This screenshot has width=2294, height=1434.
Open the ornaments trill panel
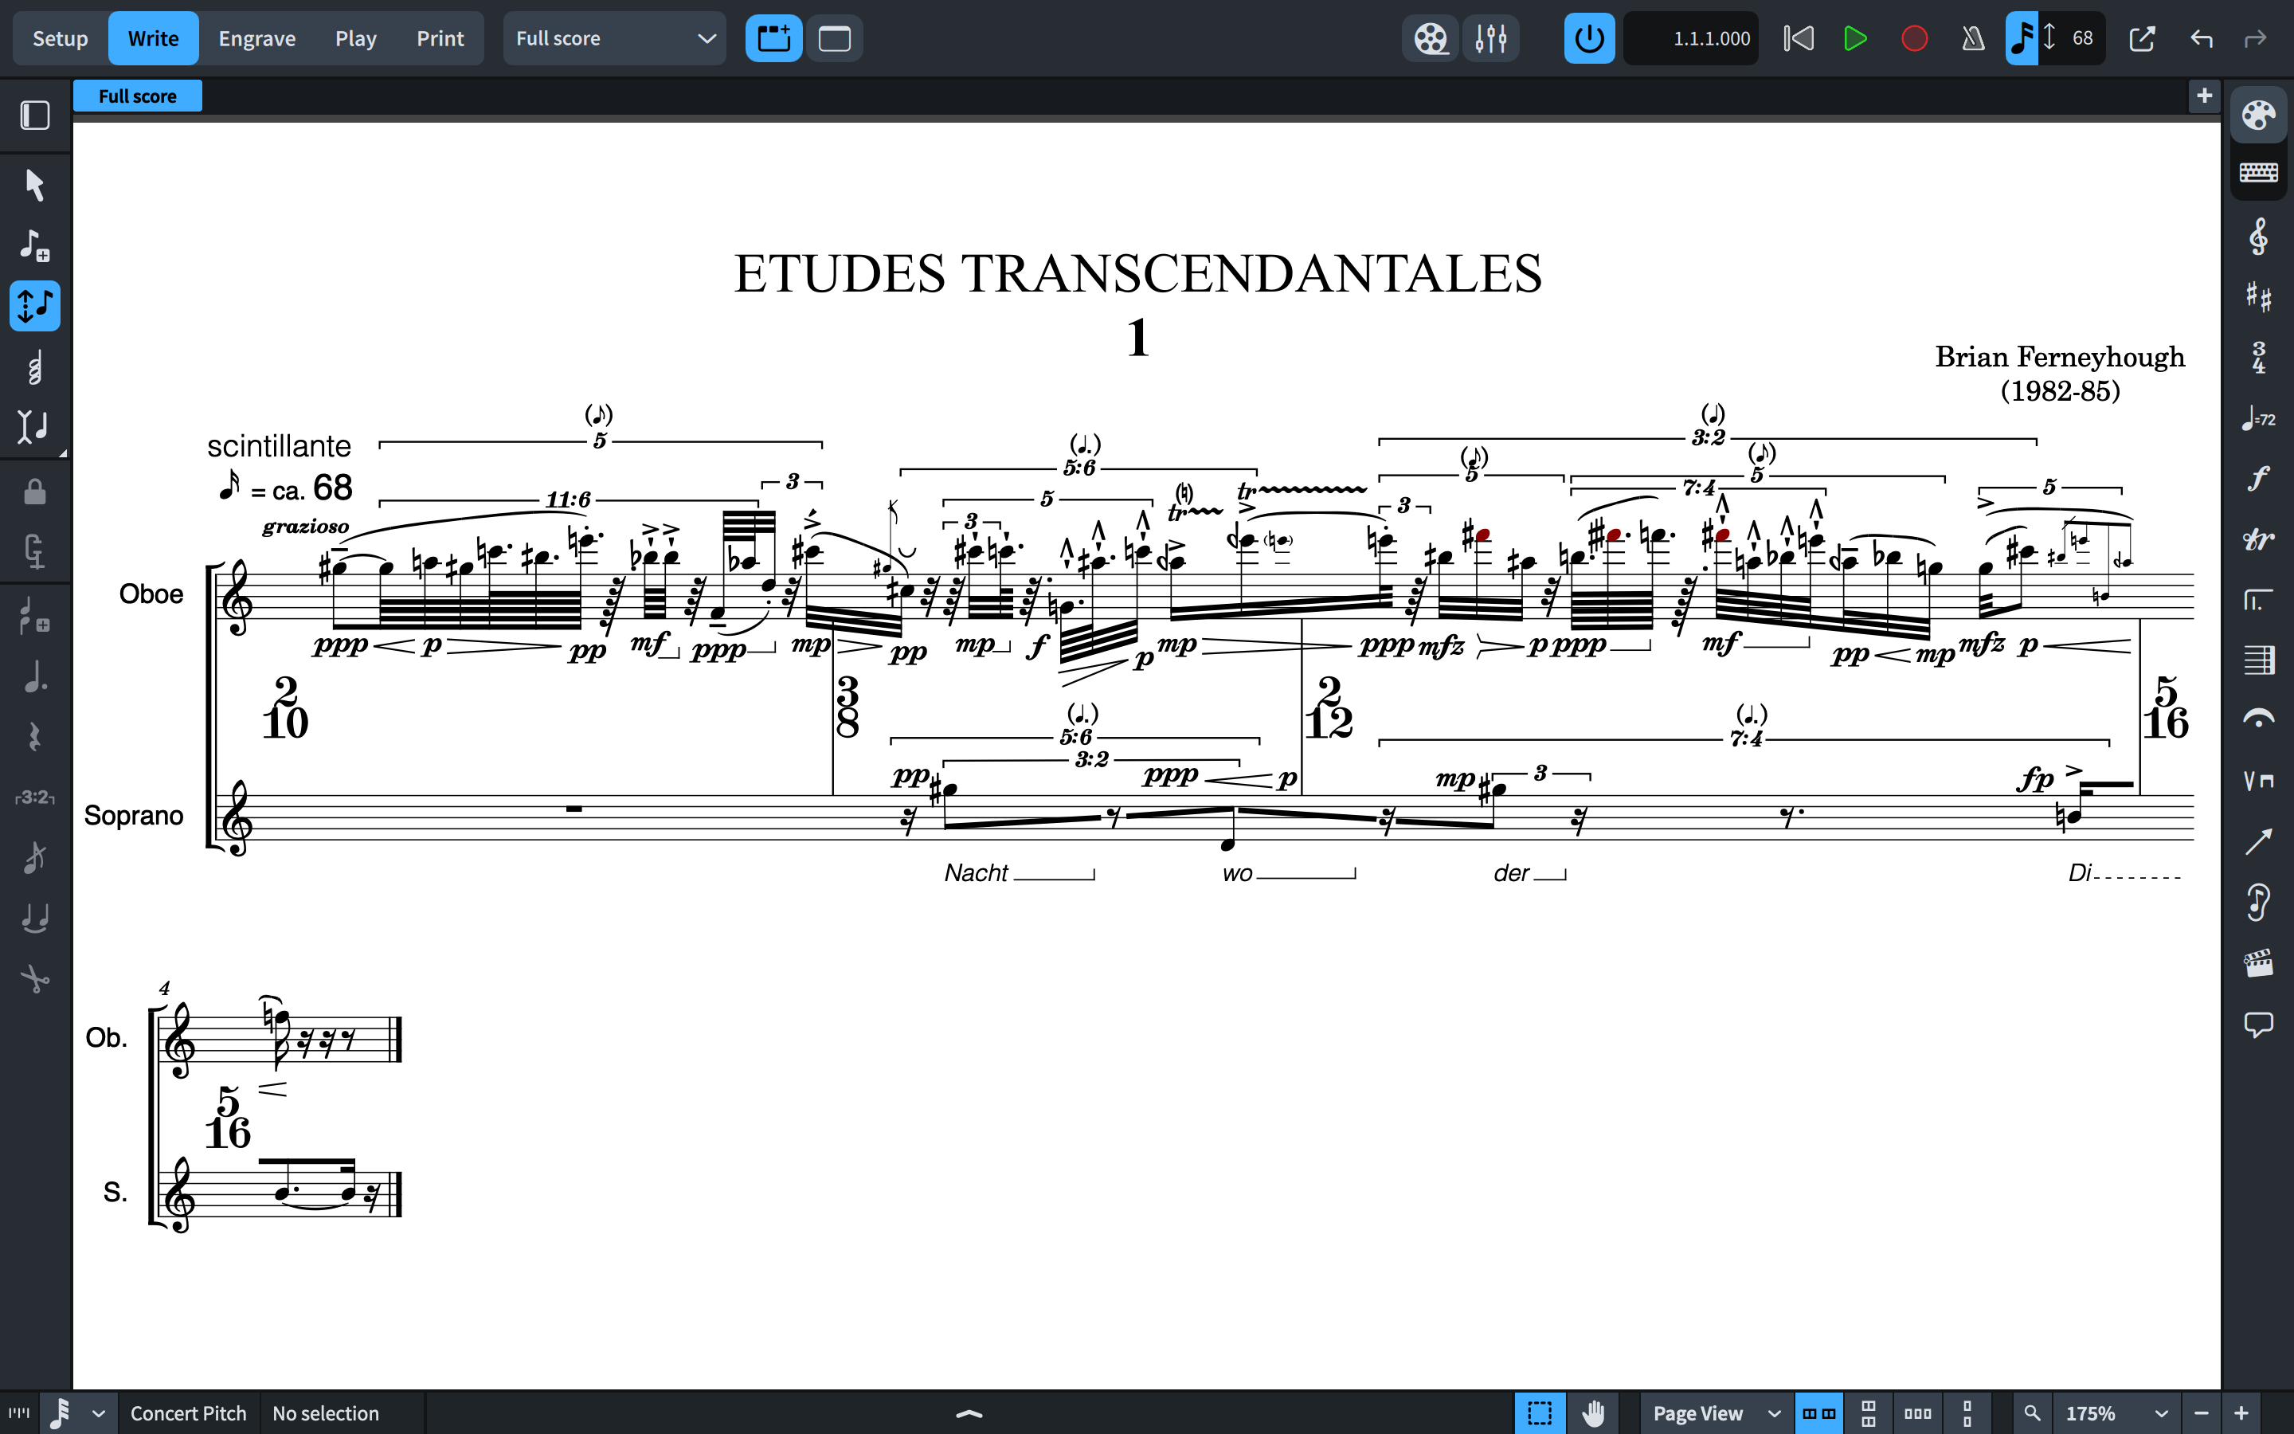[x=2259, y=539]
